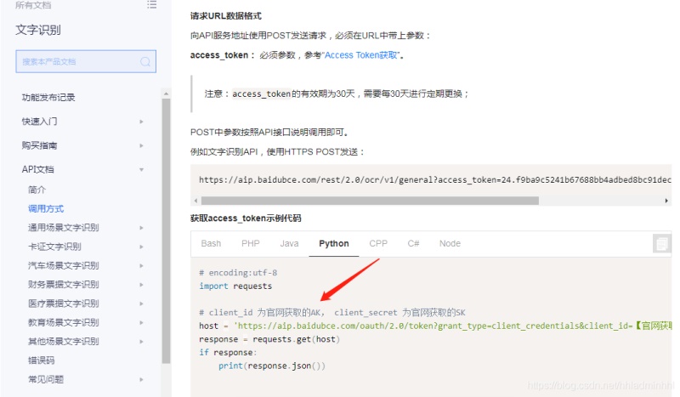Screen dimensions: 680x397
Task: Click the sidebar vertical scrollbar thumb
Action: [166, 231]
